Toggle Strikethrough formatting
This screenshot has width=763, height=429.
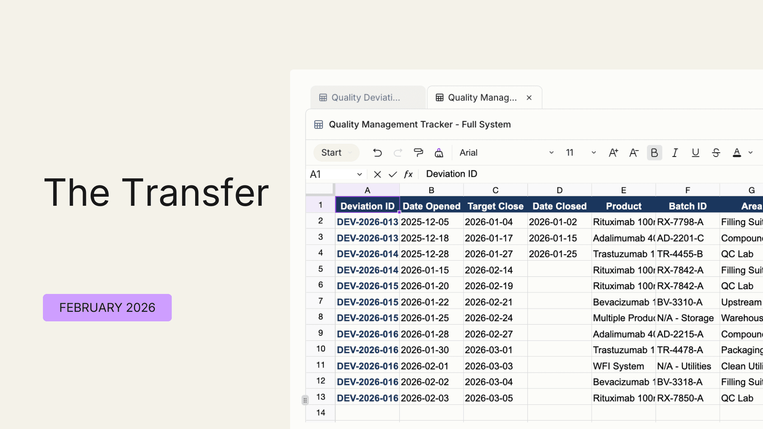pos(716,153)
